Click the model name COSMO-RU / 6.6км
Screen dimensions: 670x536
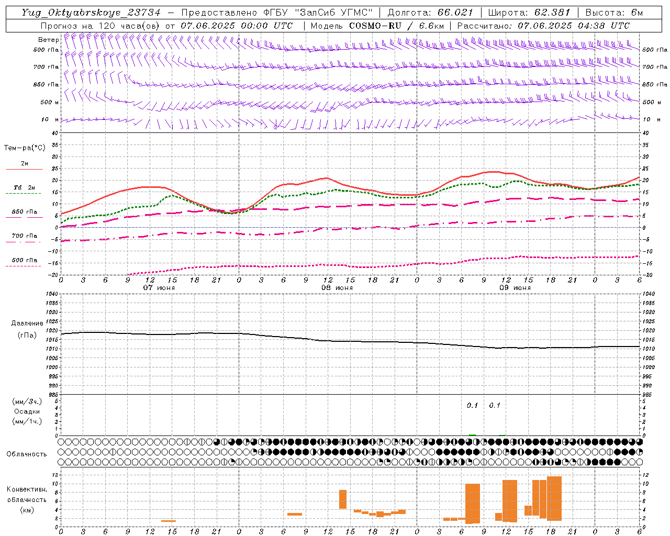[396, 26]
